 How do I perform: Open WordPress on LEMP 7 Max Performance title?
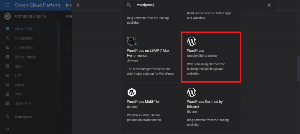pos(148,53)
